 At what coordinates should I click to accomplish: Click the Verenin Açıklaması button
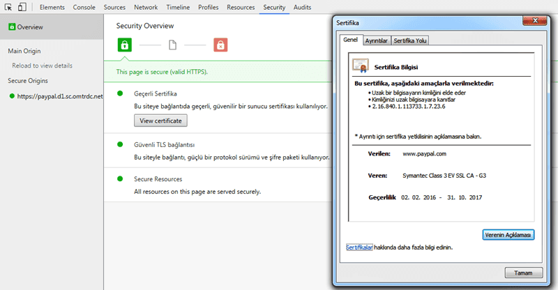(508, 234)
